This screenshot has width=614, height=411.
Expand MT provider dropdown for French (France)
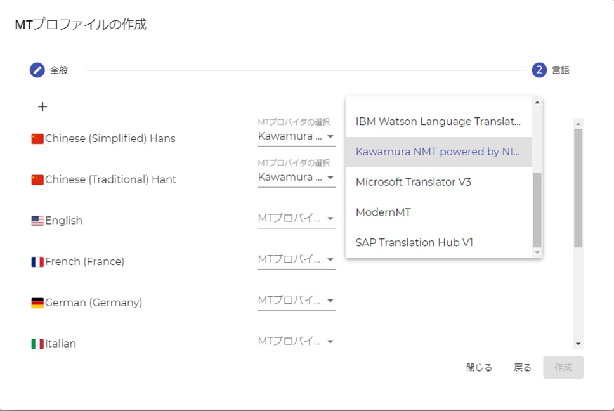[296, 259]
